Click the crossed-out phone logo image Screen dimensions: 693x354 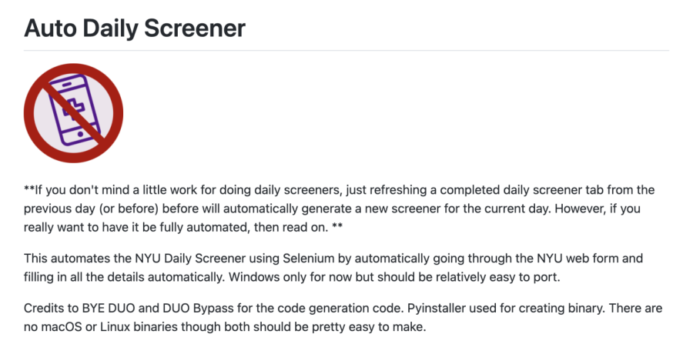tap(73, 113)
